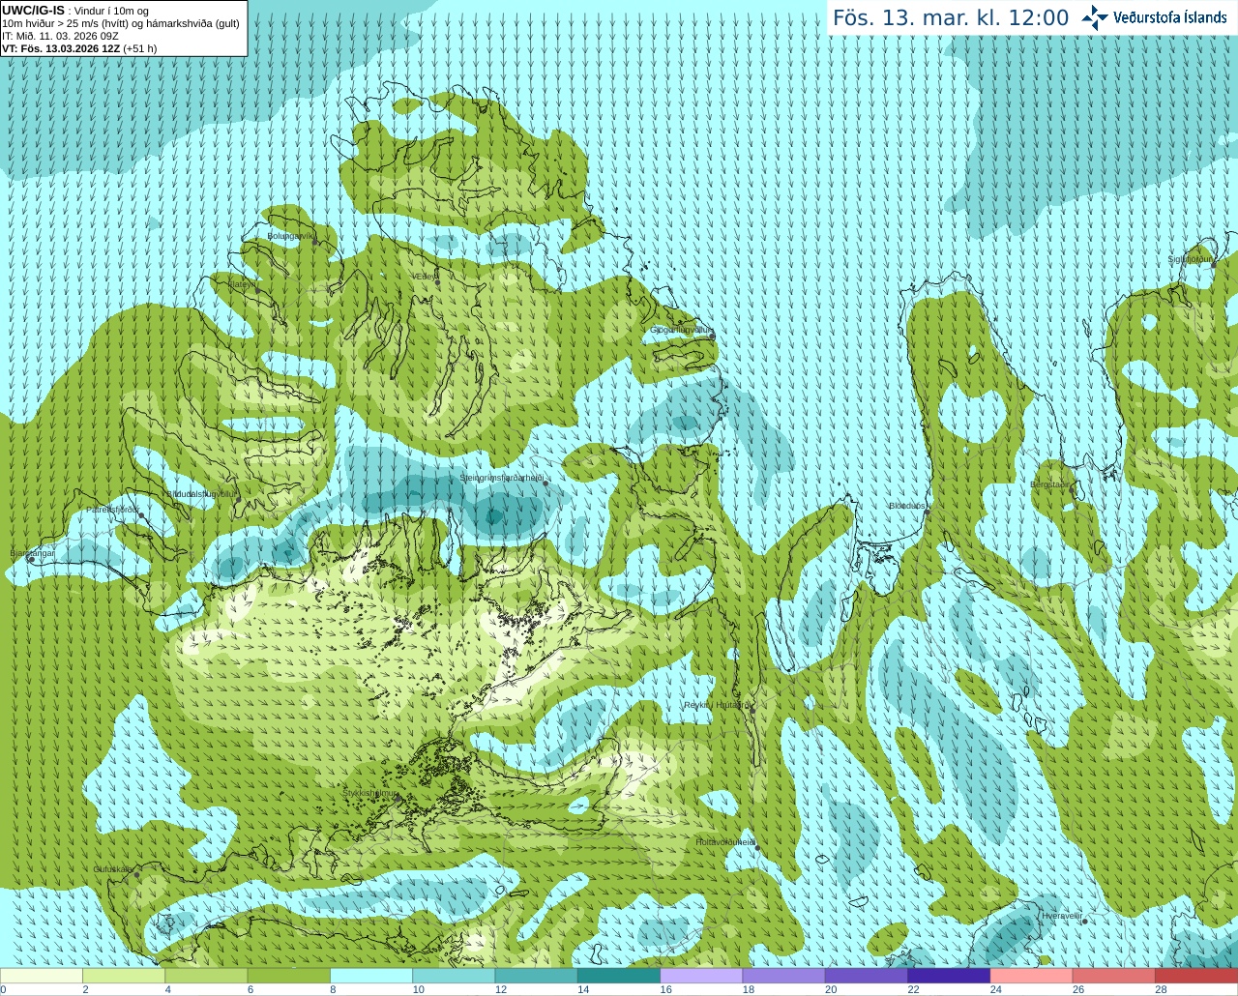Click the Patreksfjörður station label
Image resolution: width=1238 pixels, height=996 pixels.
113,509
